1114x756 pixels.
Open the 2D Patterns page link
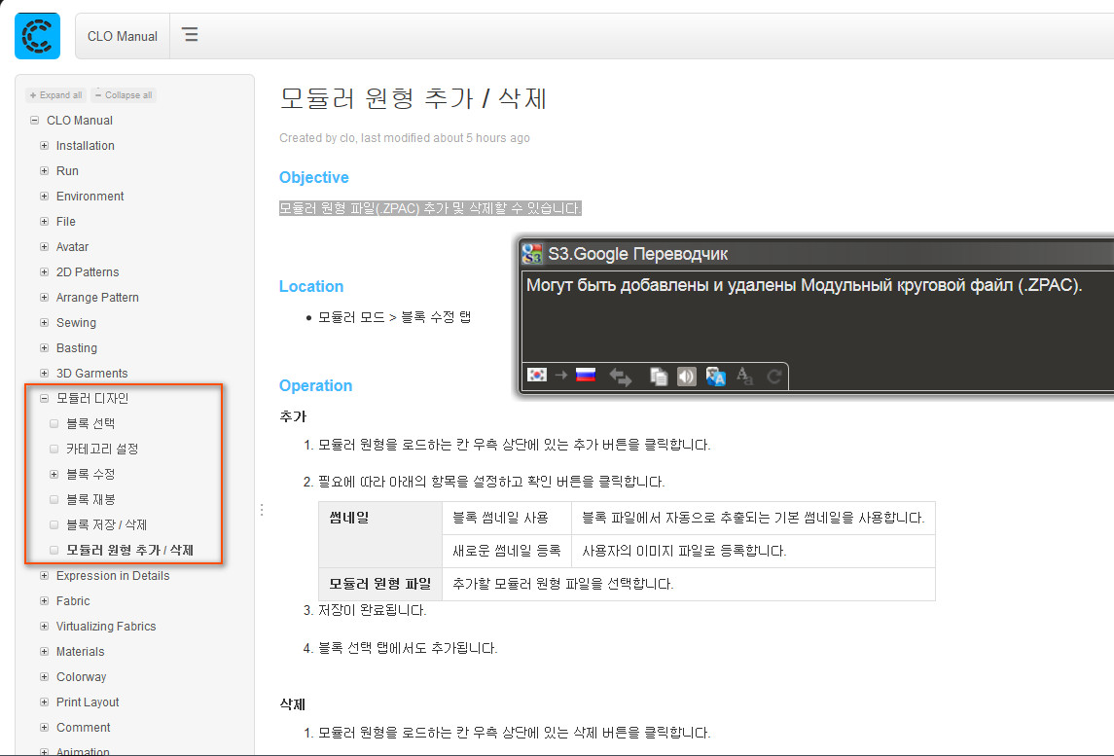(88, 272)
